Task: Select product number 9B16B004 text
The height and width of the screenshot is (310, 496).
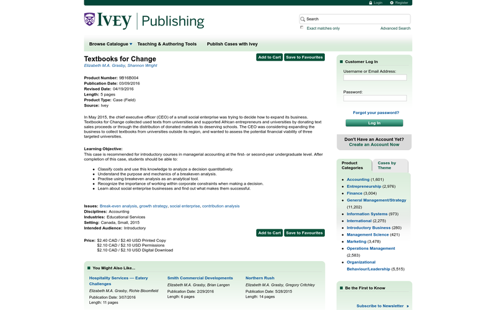Action: (x=128, y=78)
